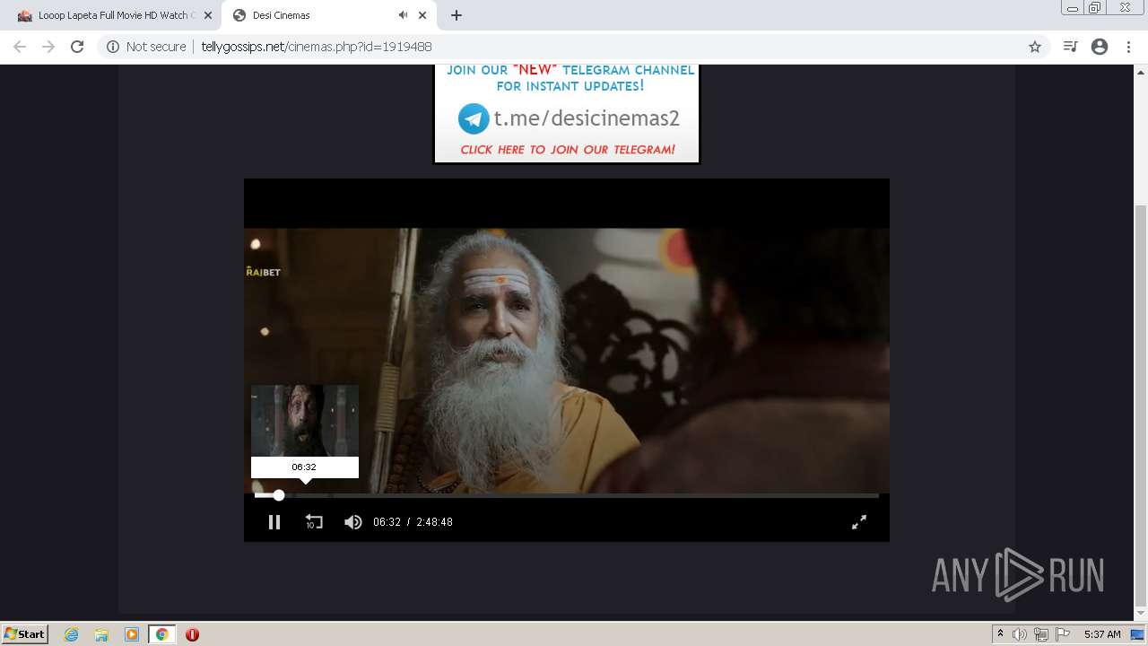Enter fullscreen mode in video player

[858, 521]
